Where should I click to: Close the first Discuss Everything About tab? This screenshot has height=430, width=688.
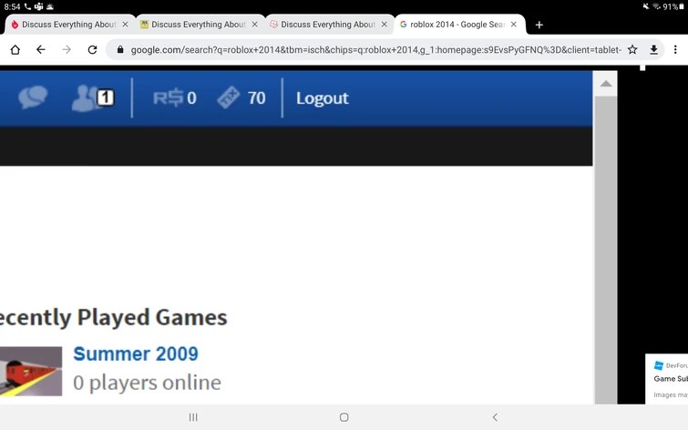pos(125,25)
